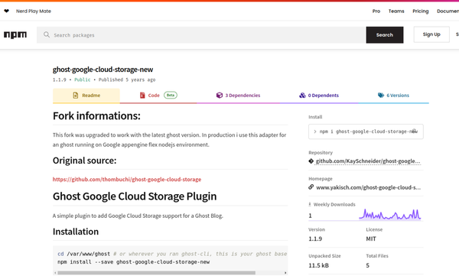Click the weekly downloads count 1

coord(310,216)
